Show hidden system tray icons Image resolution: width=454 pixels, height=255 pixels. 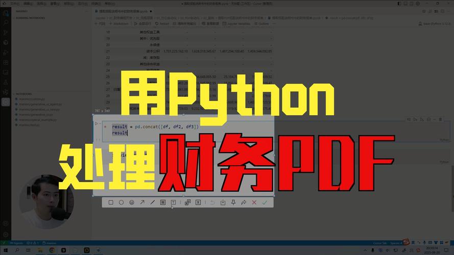(366, 250)
